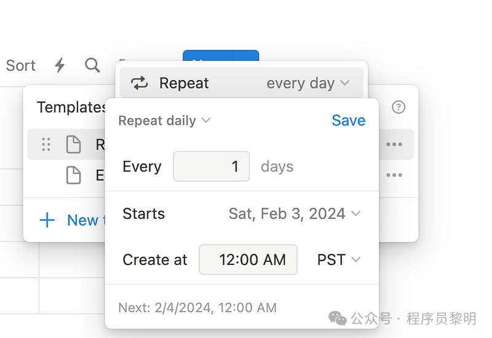Click the 12:00 AM time field
Viewport: 492px width, 338px height.
[x=248, y=259]
